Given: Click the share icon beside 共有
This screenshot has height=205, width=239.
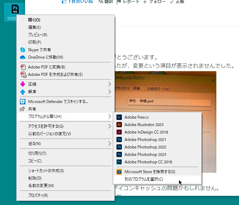Looking at the screenshot, I should tap(22, 109).
